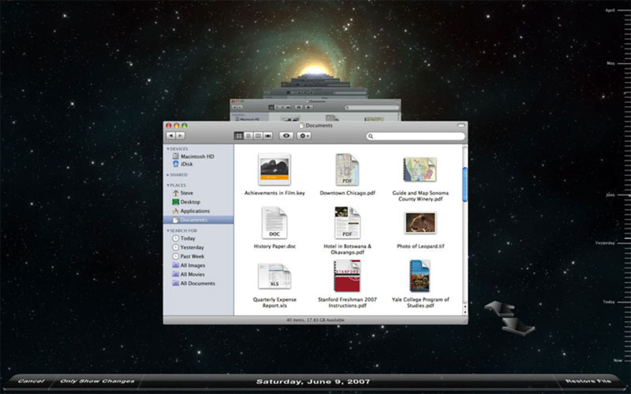Toggle Only Show Changes
631x394 pixels.
coord(97,381)
